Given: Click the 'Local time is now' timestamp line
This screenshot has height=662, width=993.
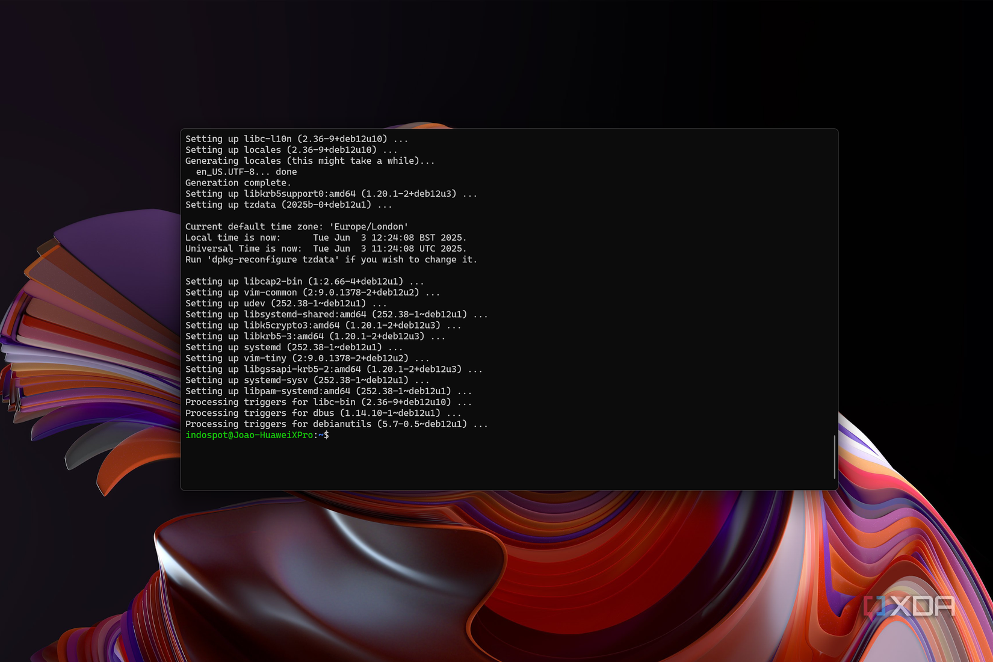Looking at the screenshot, I should click(326, 237).
